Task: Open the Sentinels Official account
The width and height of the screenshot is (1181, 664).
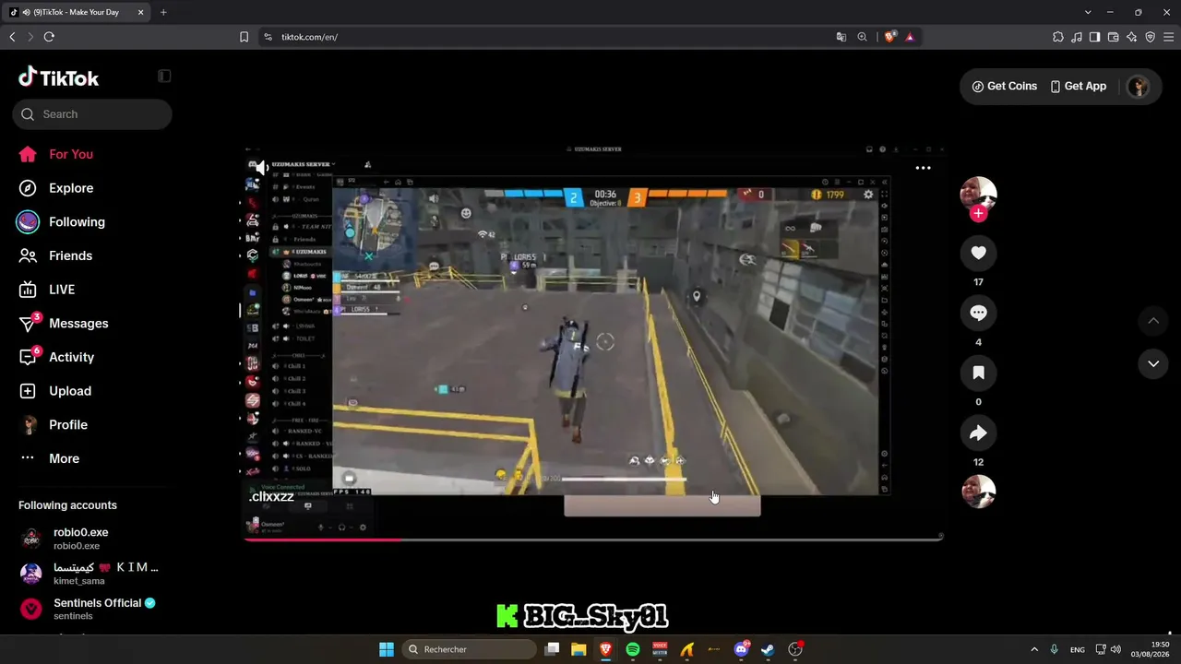Action: 92,609
